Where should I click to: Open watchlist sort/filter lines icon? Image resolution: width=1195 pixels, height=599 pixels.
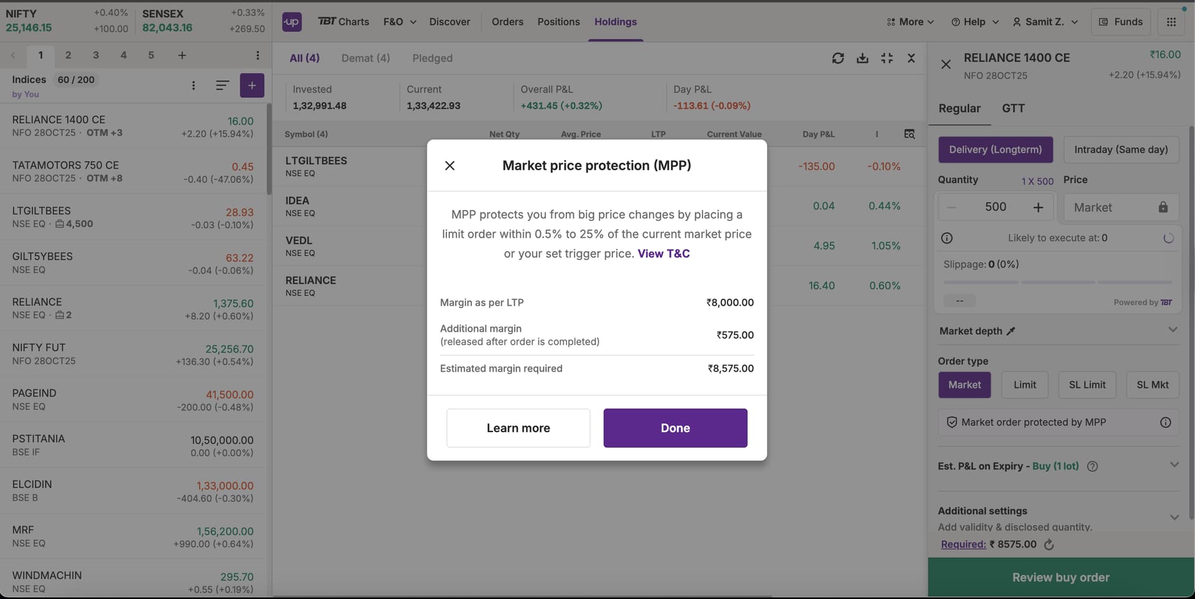click(222, 85)
